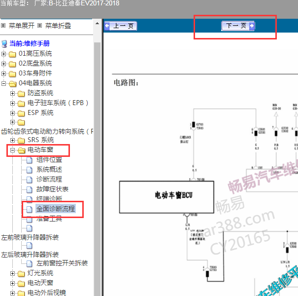The image size is (298, 296).
Task: Expand the 齿轮齿条式电动助力转向系统 node
Action: [x=12, y=122]
